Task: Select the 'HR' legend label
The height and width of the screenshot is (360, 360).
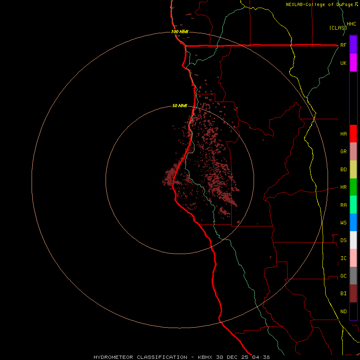Action: pos(343,187)
